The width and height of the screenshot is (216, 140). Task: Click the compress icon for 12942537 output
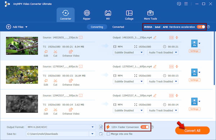click(x=177, y=95)
